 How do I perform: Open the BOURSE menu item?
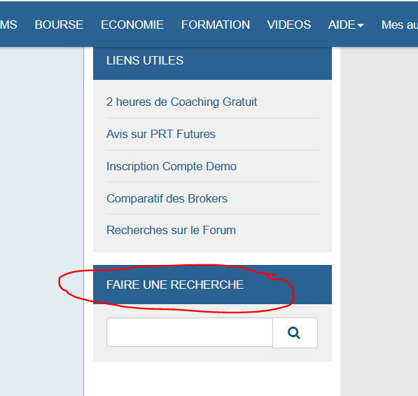tap(59, 25)
